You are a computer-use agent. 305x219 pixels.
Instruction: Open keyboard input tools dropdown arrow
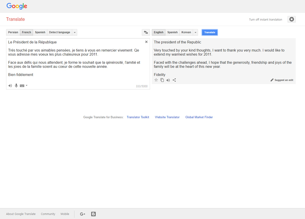pyautogui.click(x=26, y=85)
